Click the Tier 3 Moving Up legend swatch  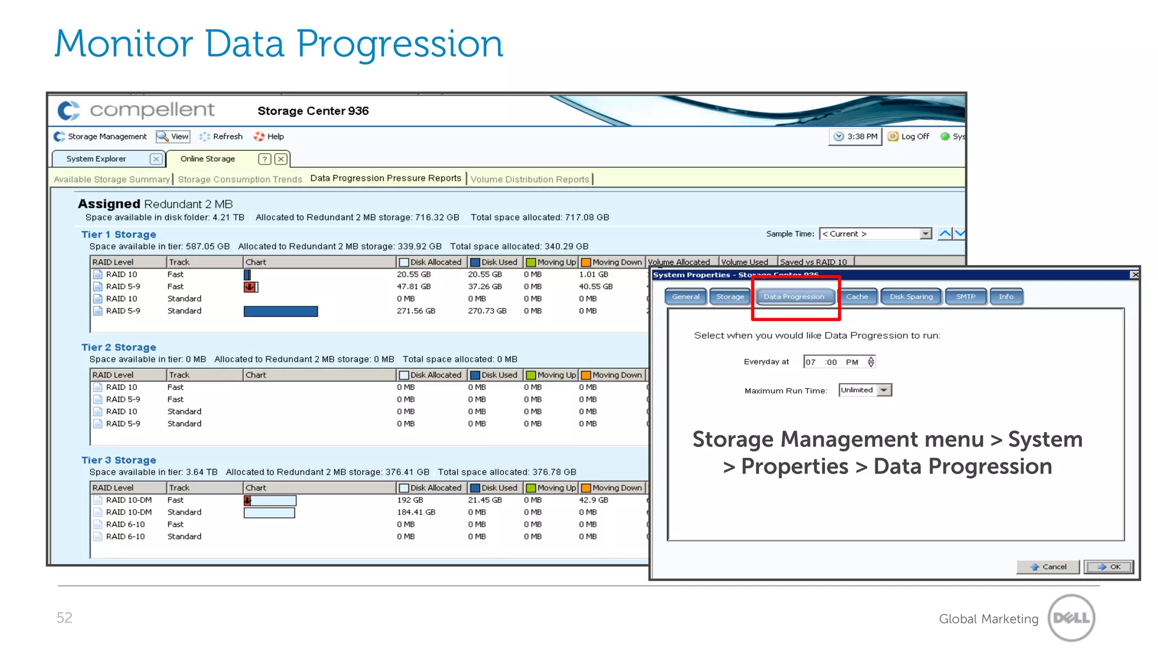(x=531, y=488)
